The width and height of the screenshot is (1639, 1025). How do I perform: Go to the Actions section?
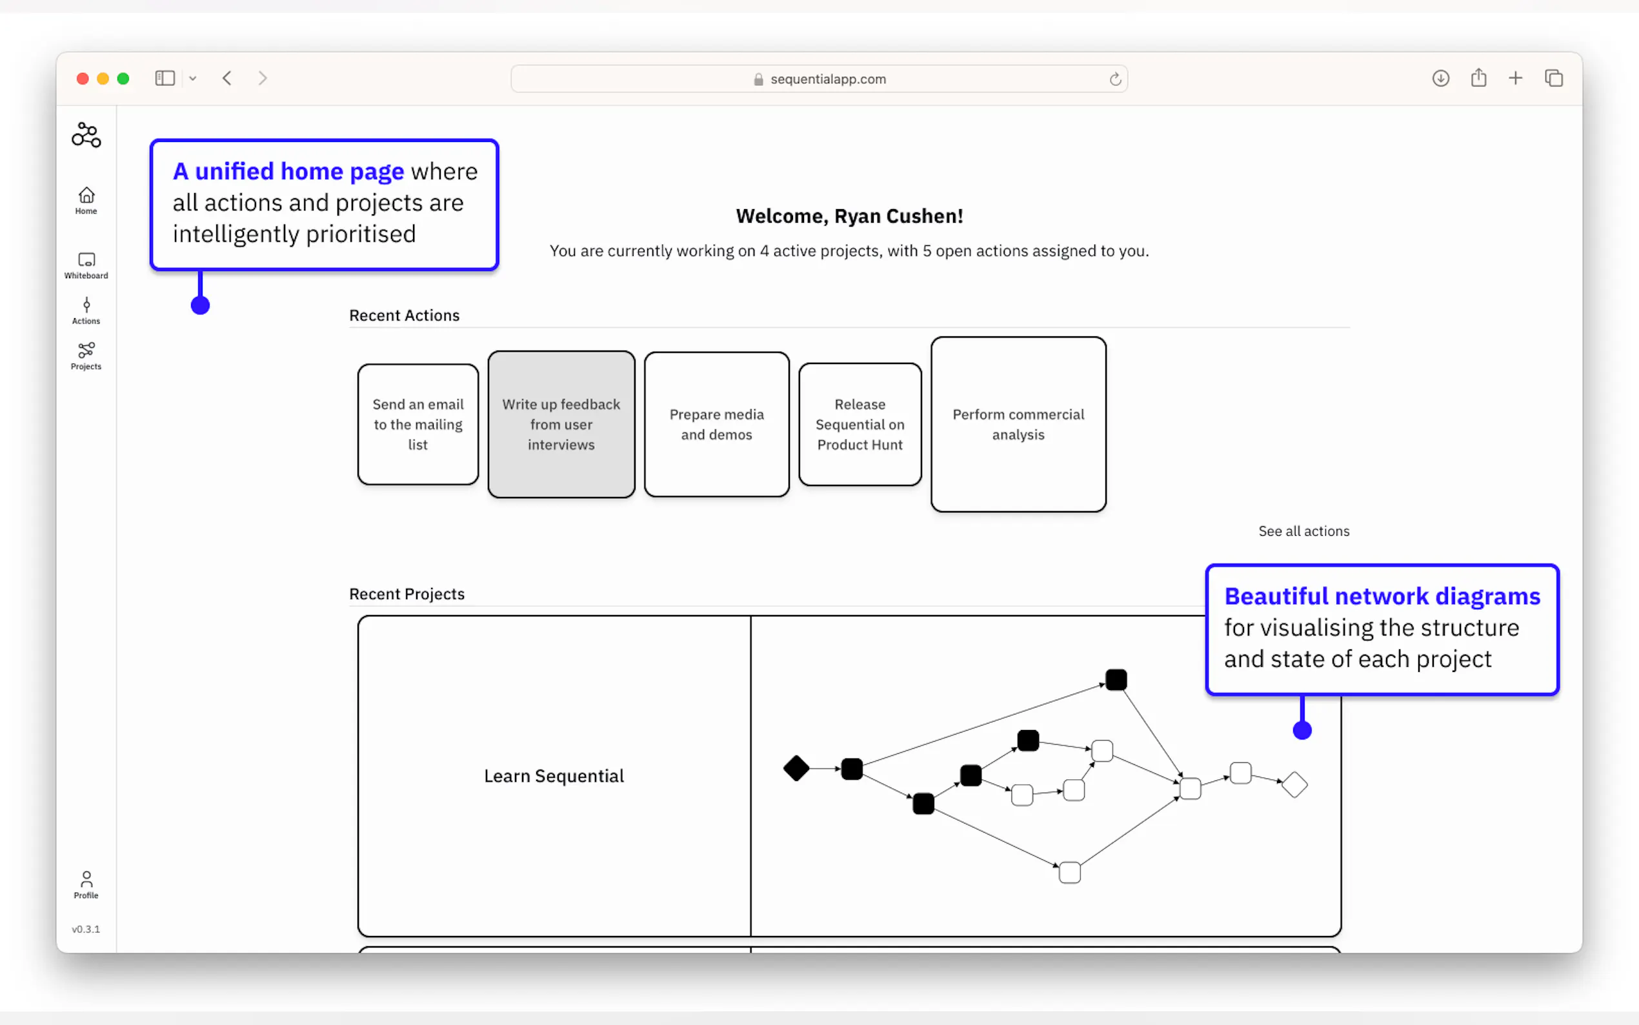(86, 310)
